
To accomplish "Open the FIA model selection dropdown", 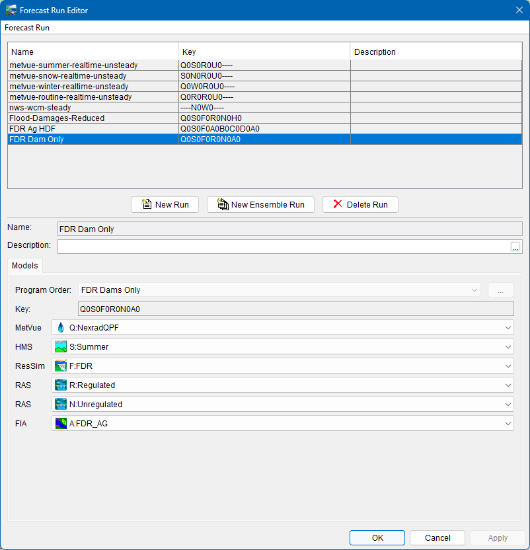I will point(508,423).
